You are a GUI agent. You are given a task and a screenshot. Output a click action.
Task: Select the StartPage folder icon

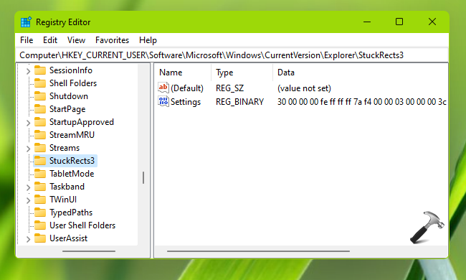tap(40, 109)
